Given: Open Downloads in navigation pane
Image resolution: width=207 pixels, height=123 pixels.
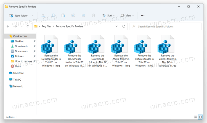Looking at the screenshot, I should [x=21, y=46].
